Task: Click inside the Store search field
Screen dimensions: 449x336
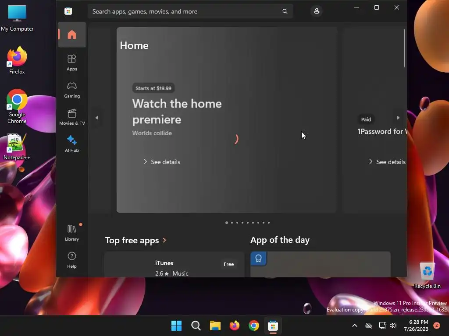Action: click(x=190, y=11)
